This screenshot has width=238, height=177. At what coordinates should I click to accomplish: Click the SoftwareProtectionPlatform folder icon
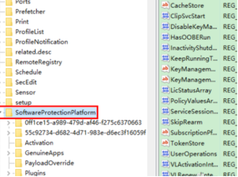coord(9,112)
